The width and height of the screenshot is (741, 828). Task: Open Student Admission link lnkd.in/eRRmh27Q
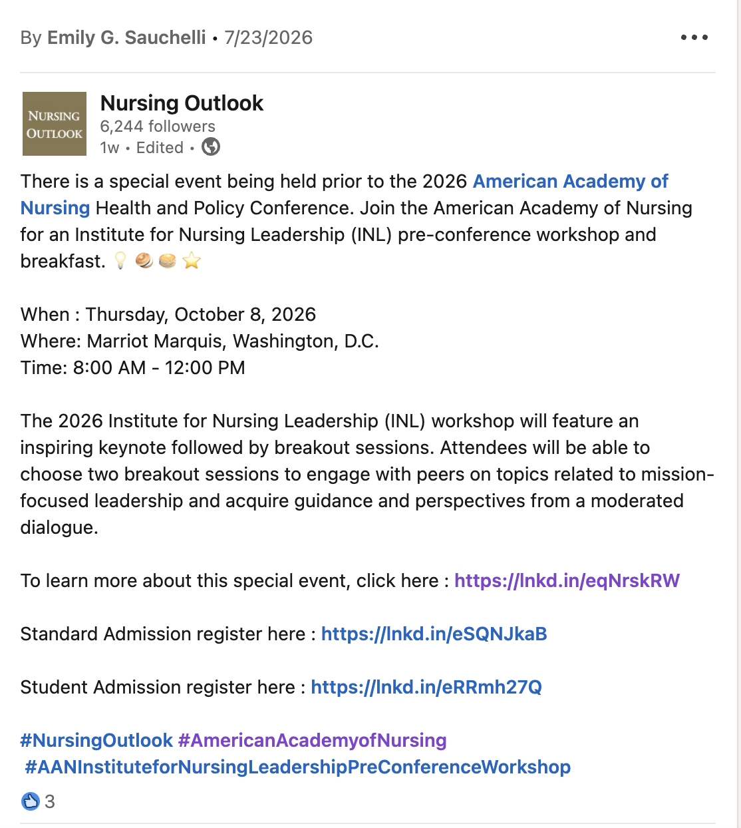[x=426, y=687]
